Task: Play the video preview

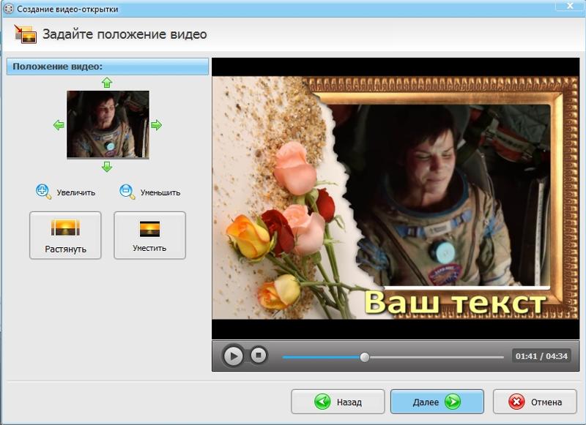Action: (x=233, y=356)
